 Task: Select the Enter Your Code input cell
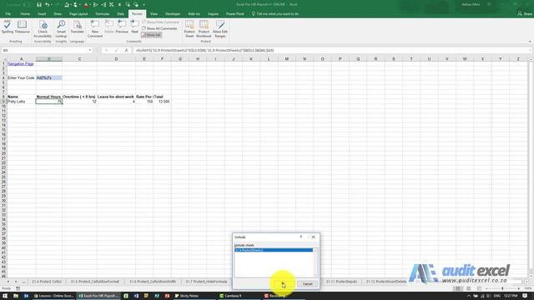coord(49,77)
